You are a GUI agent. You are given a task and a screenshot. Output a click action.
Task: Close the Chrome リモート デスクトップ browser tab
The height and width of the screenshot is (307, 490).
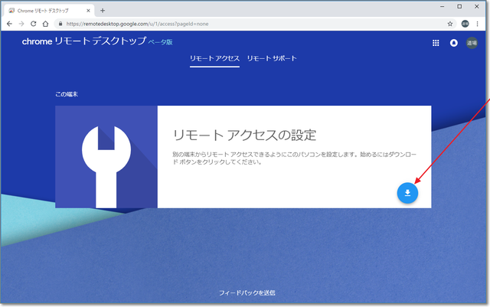(87, 10)
